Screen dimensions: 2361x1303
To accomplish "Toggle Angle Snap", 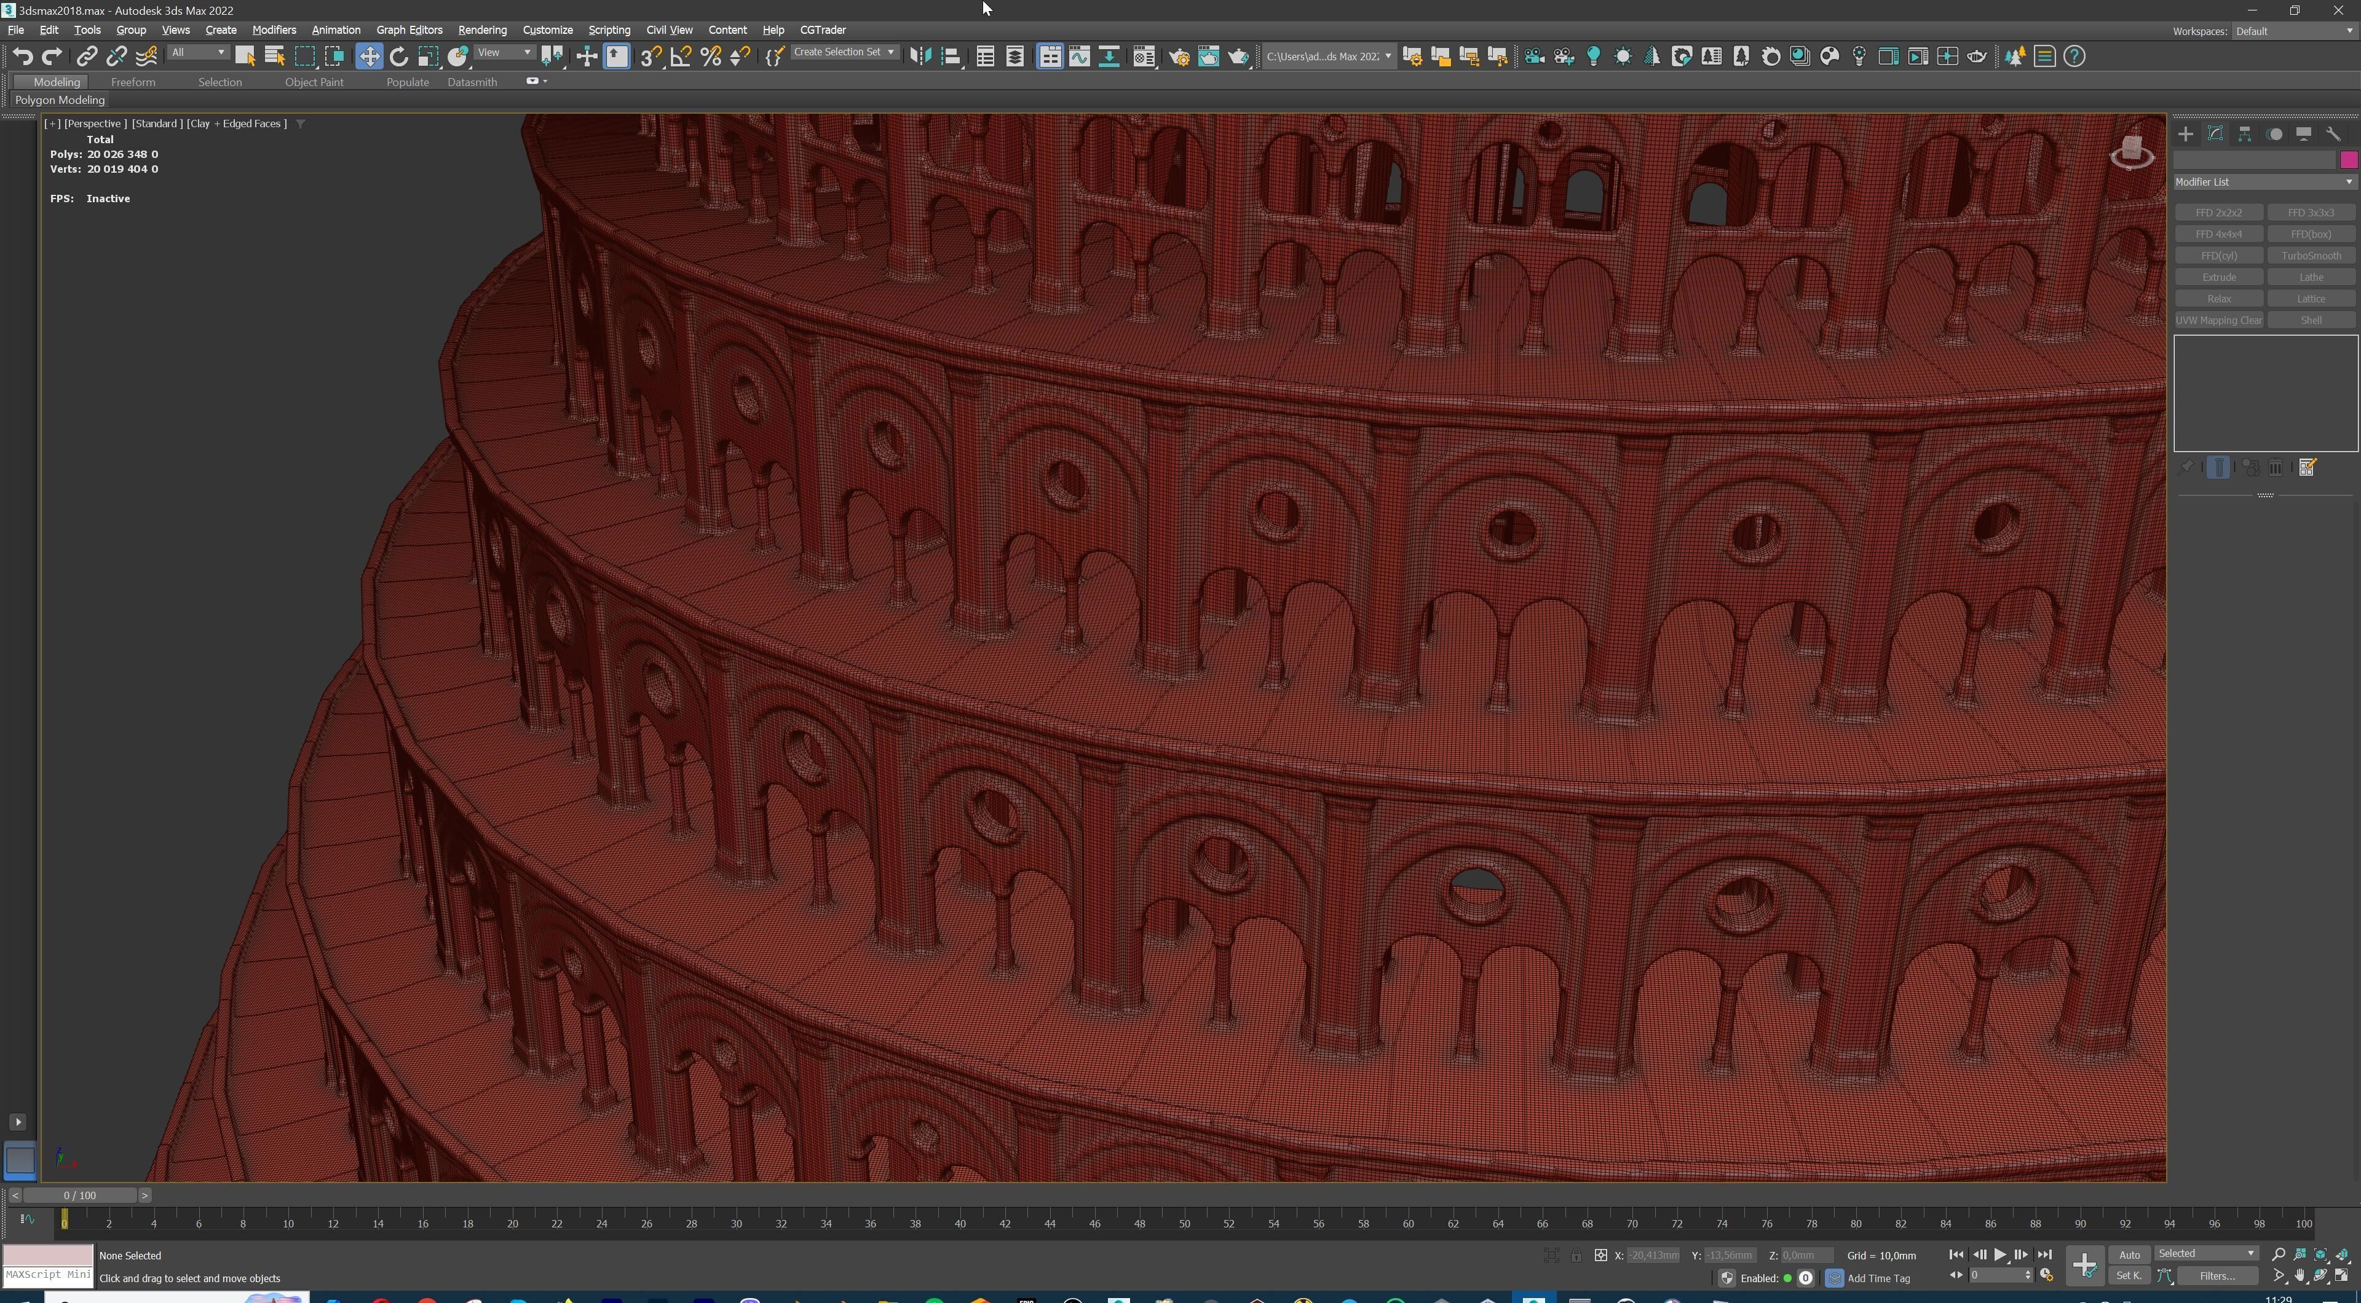I will (681, 57).
